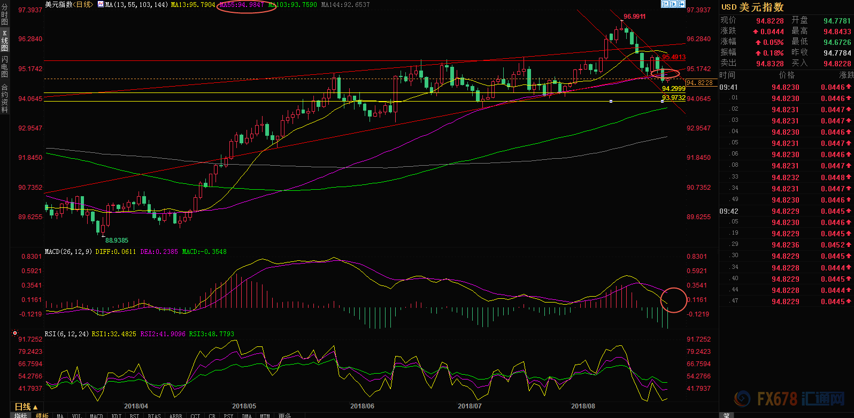Screen dimensions: 854x418
Task: Select the 指标 tab at bottom
Action: [x=21, y=415]
